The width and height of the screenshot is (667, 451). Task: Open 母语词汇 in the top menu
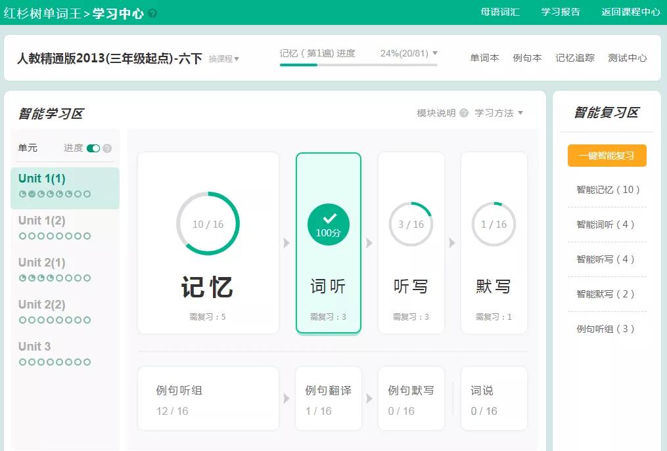point(501,11)
